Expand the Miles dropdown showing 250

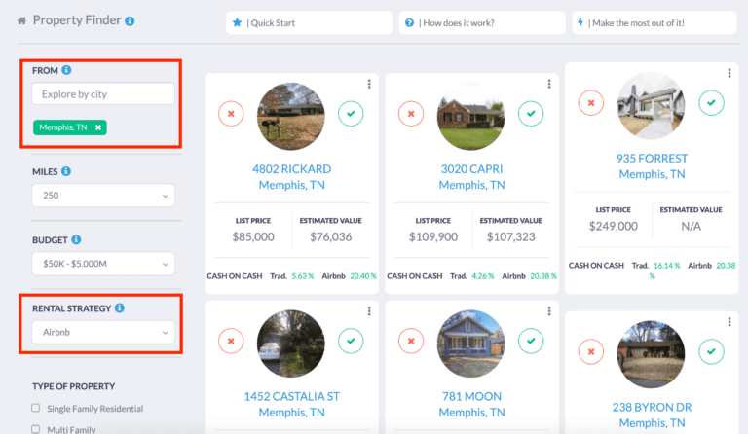(x=102, y=197)
